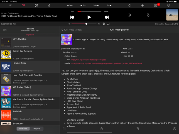Tap the folder icon in the episode toolbar
This screenshot has height=134, width=179.
coord(64,129)
